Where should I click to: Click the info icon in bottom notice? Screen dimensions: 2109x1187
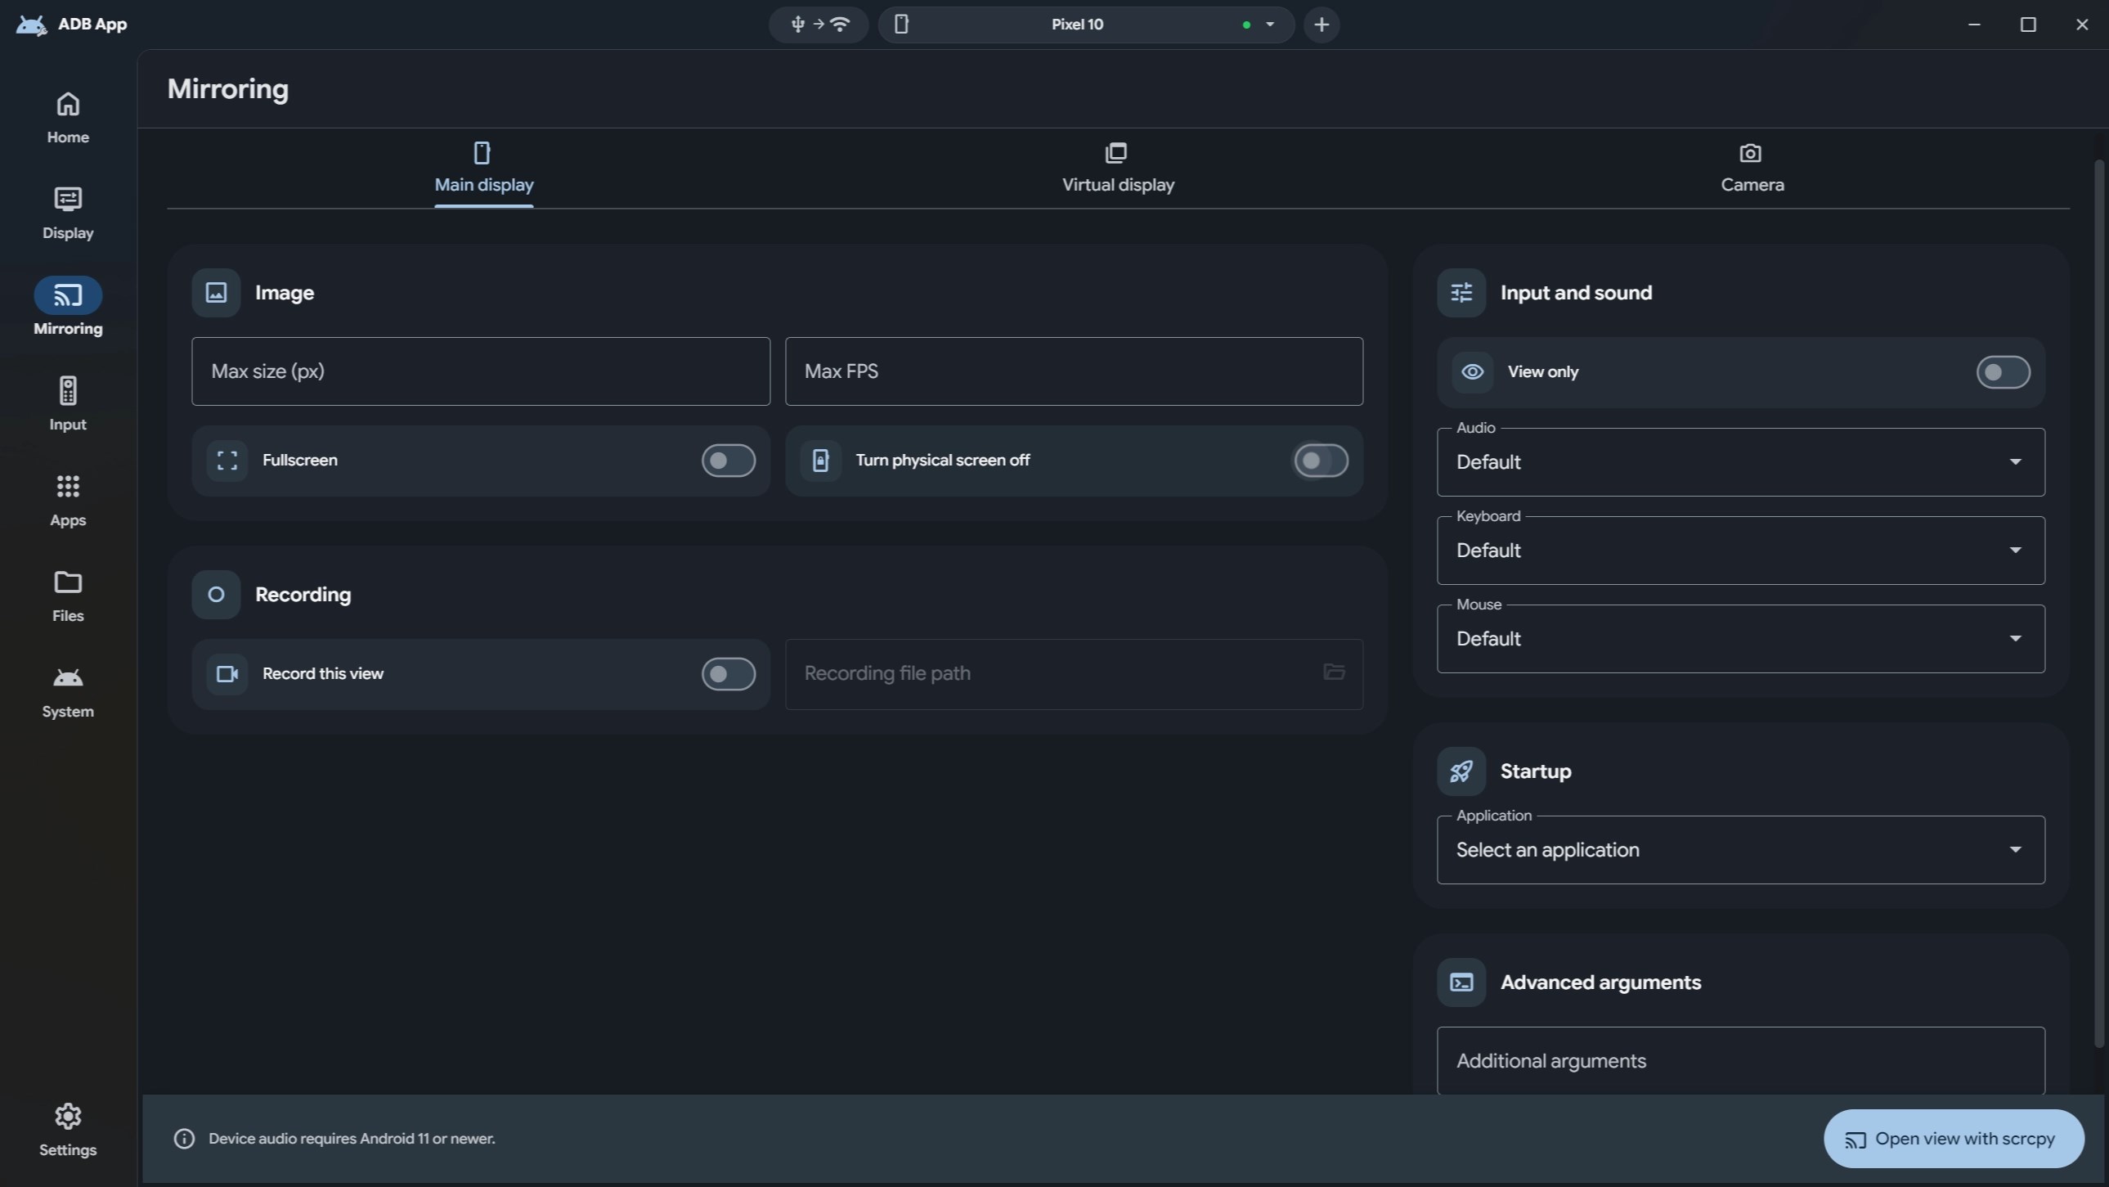click(184, 1139)
